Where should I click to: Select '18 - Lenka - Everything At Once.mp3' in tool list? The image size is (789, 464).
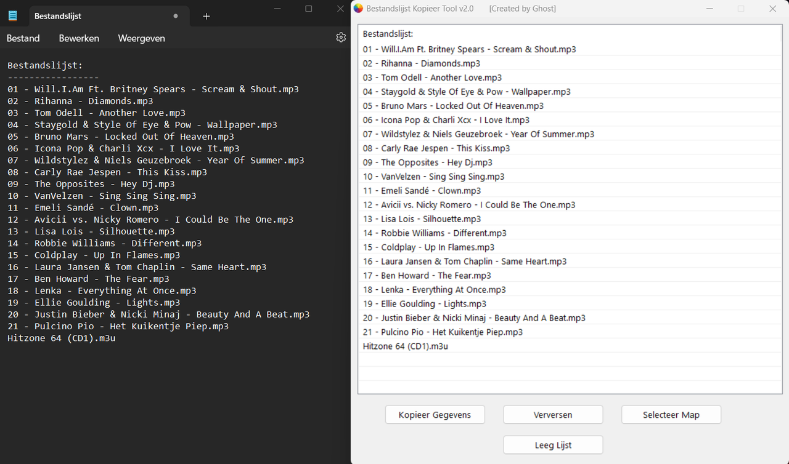(x=570, y=290)
